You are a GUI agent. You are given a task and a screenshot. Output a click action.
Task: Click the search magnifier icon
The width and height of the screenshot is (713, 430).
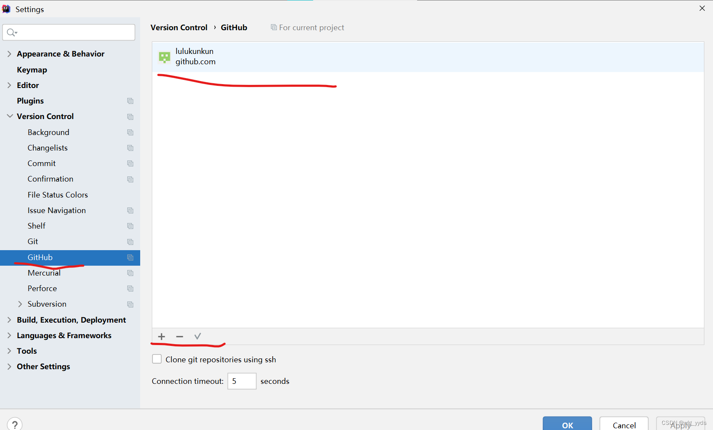tap(12, 32)
